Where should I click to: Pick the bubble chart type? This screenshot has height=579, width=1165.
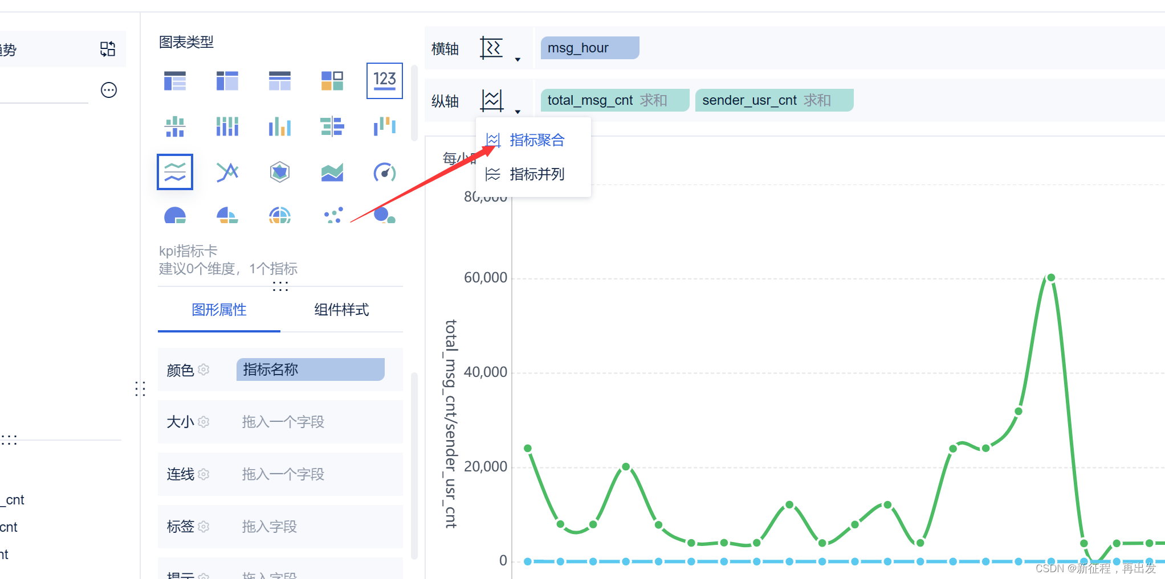(x=385, y=215)
